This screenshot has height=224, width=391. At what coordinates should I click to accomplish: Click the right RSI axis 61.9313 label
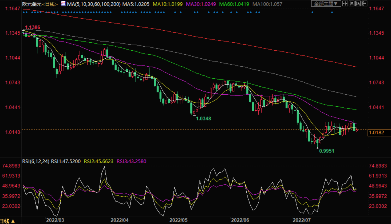pos(378,176)
